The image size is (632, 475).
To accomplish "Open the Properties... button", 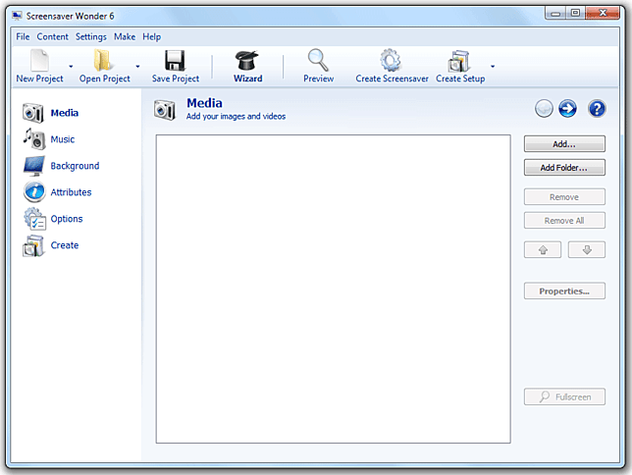I will [564, 290].
